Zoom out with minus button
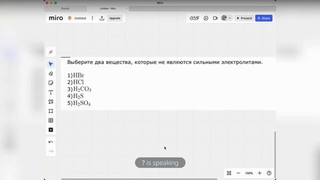This screenshot has width=320, height=180. (238, 173)
